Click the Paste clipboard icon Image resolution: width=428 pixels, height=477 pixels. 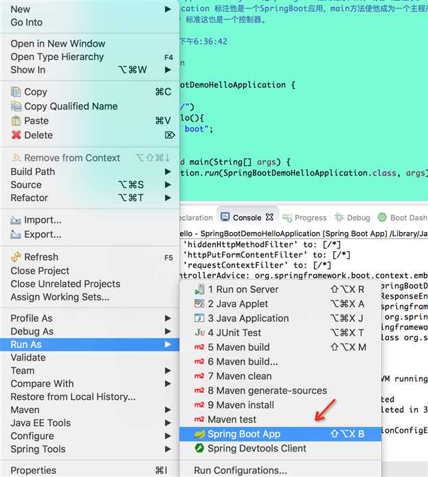[16, 120]
